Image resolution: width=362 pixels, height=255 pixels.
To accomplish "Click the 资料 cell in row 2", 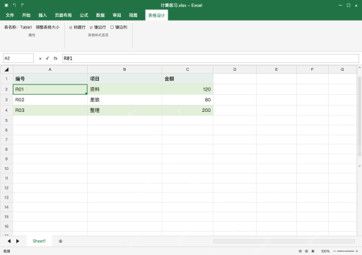I will (x=124, y=89).
